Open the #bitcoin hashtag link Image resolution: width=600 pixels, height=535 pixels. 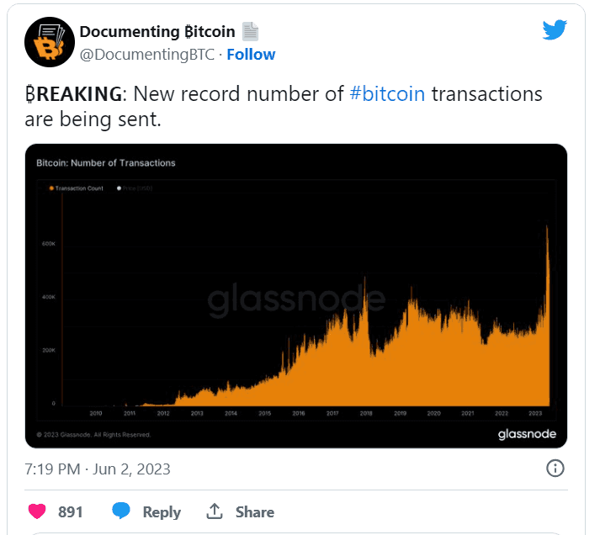click(387, 93)
